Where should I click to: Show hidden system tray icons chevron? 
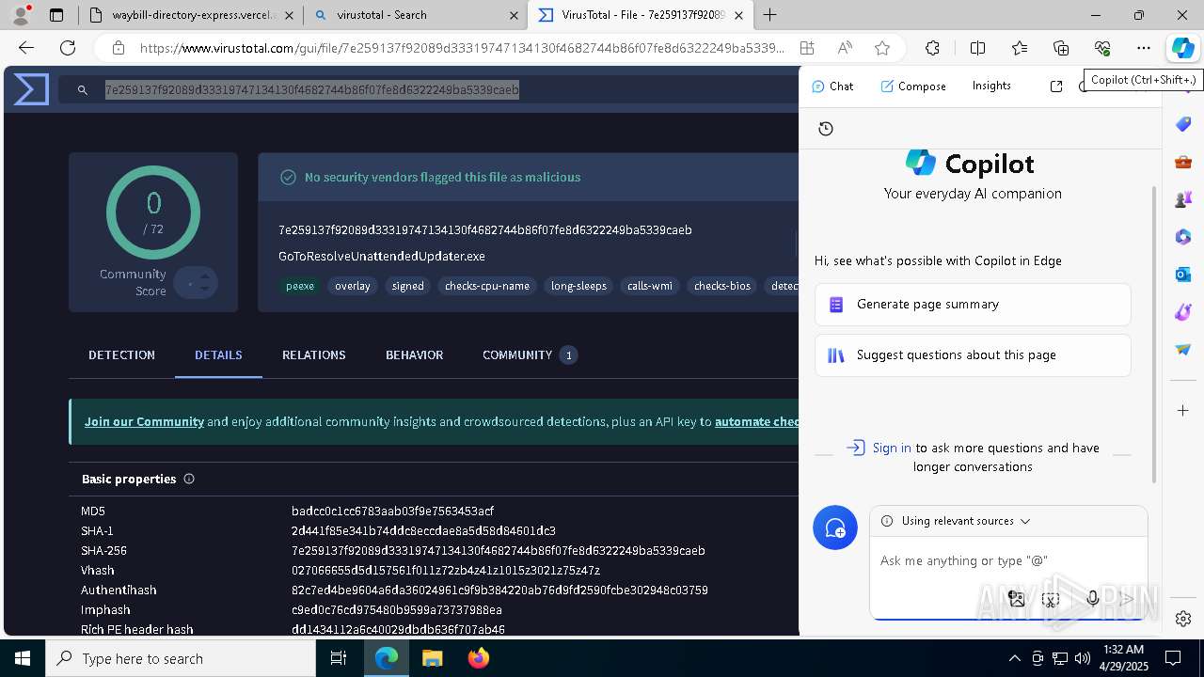point(1014,658)
